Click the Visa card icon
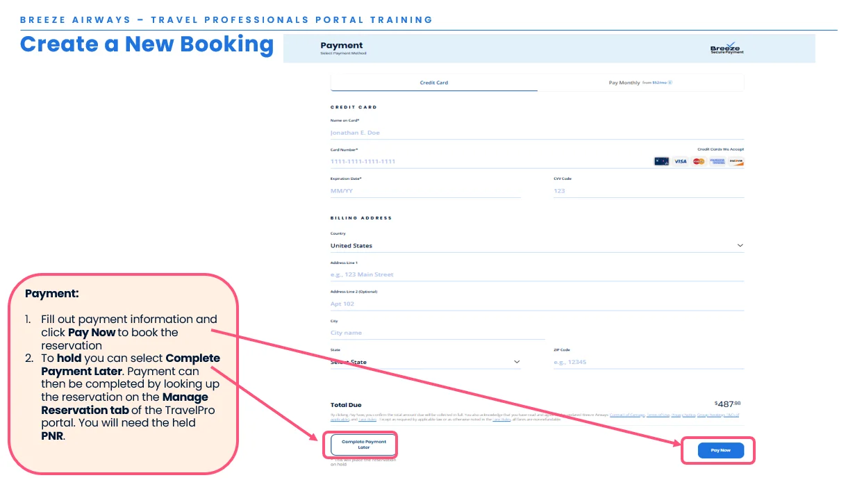The height and width of the screenshot is (480, 855). coord(680,161)
